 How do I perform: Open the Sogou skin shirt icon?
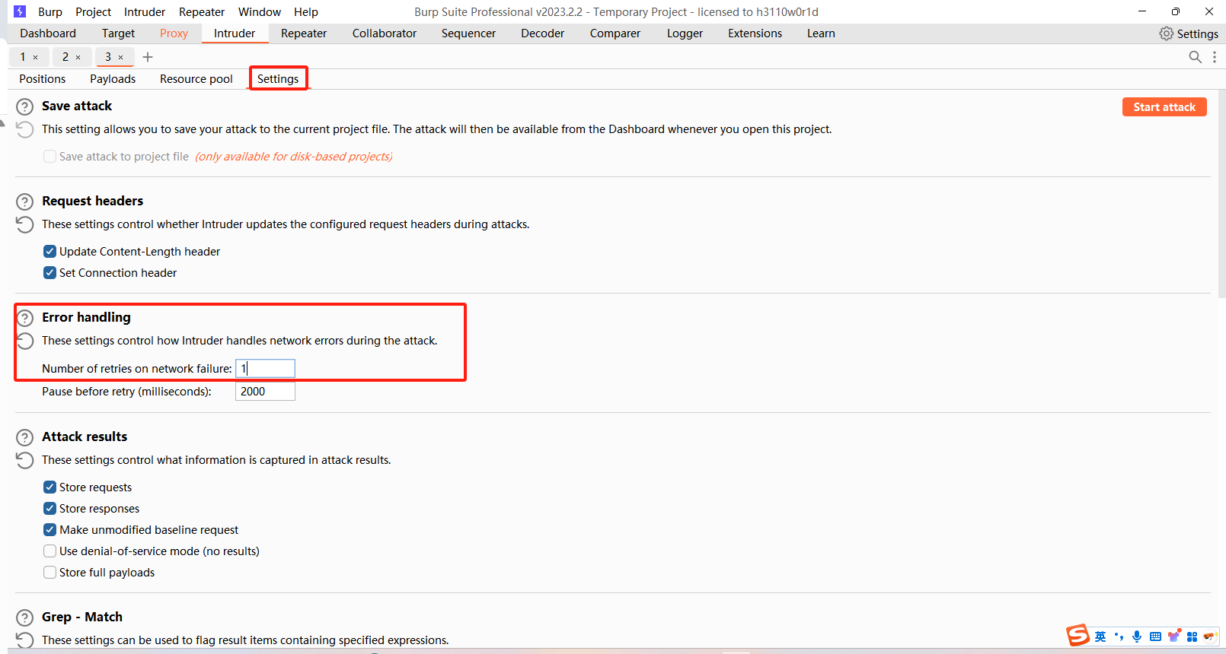tap(1173, 636)
